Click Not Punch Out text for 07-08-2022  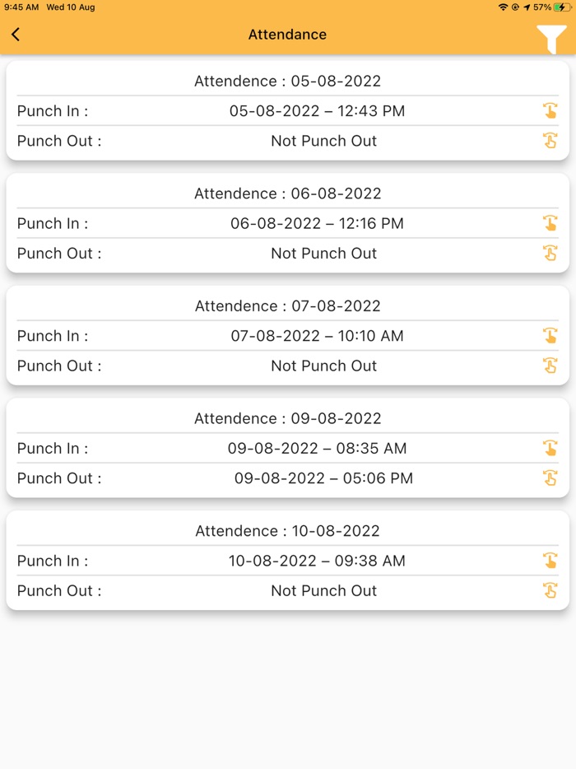click(x=323, y=366)
